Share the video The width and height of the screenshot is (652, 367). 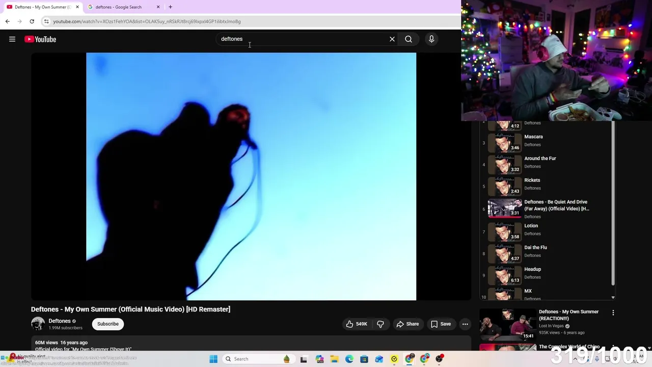[x=407, y=324]
